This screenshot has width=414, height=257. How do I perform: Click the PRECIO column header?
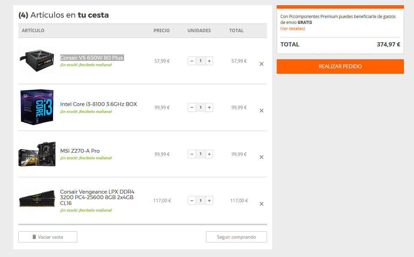coord(162,30)
